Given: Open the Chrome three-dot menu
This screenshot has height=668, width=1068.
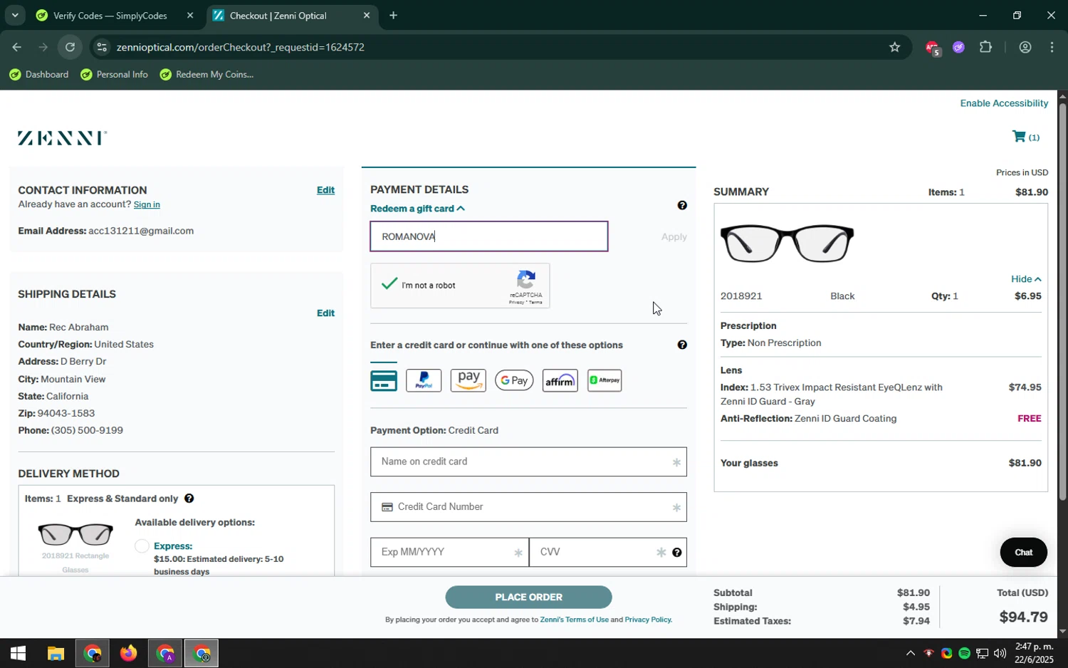Looking at the screenshot, I should 1052,47.
